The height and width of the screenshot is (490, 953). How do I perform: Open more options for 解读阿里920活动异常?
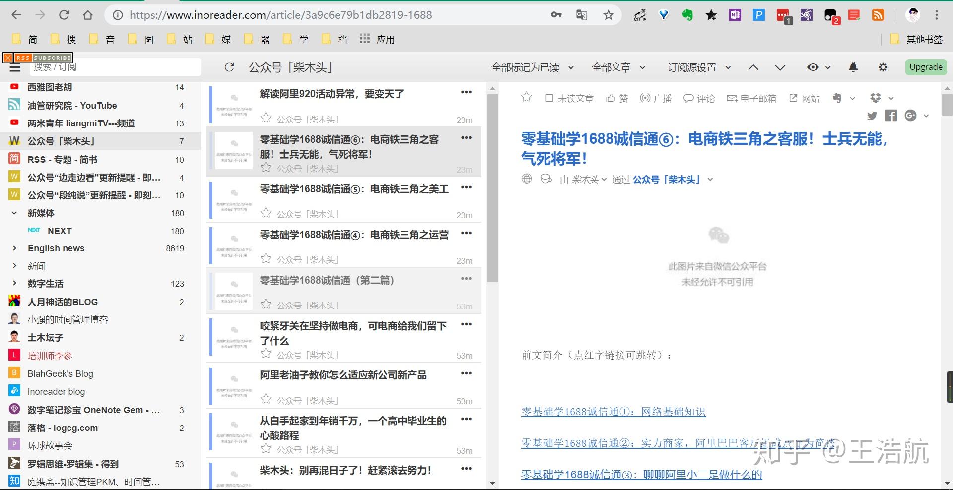[466, 92]
